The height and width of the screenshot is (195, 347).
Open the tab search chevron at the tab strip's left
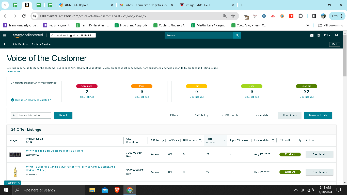coord(5,5)
